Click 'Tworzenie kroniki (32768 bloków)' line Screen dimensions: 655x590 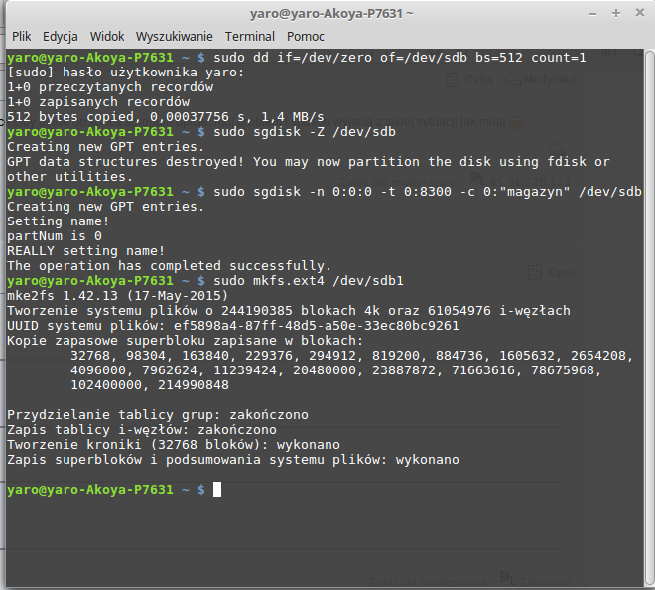(x=174, y=444)
